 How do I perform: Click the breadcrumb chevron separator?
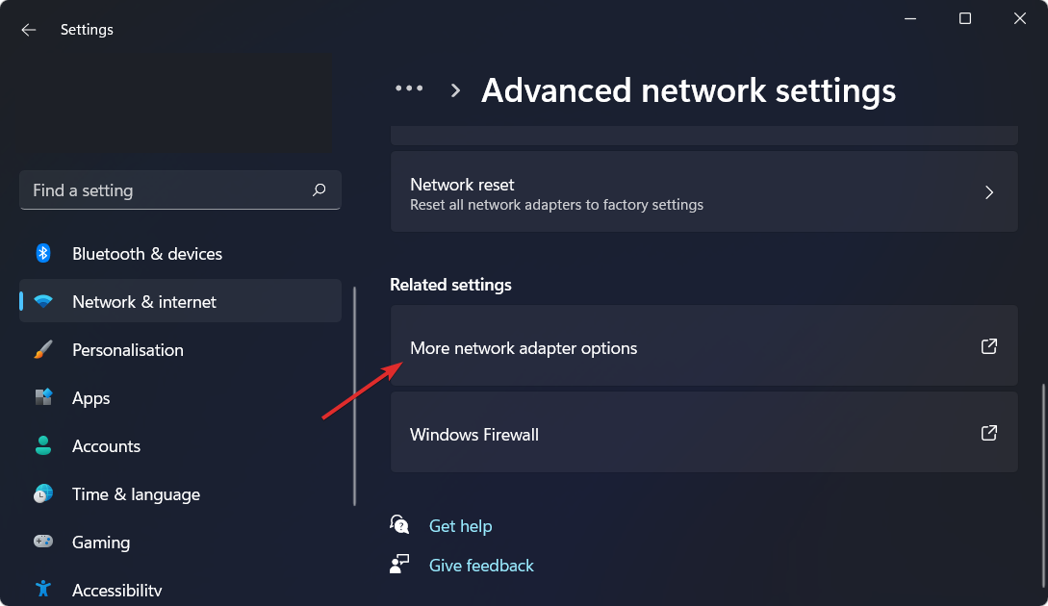pyautogui.click(x=456, y=90)
